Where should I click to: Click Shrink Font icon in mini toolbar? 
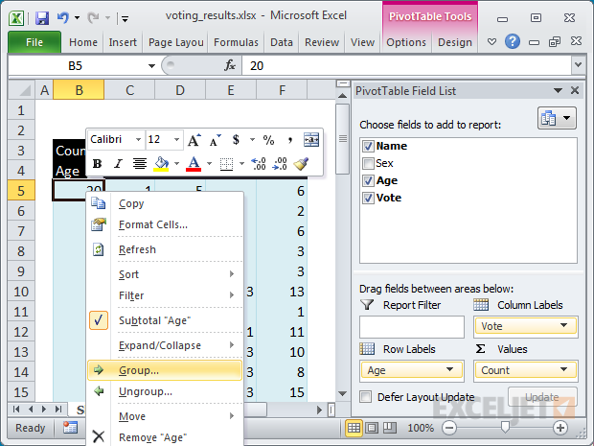(x=216, y=140)
